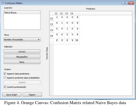Open the Report button
Screen dimensions: 136x107
click(32, 95)
